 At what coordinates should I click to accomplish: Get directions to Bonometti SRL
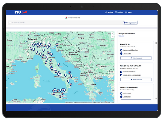(x=136, y=58)
